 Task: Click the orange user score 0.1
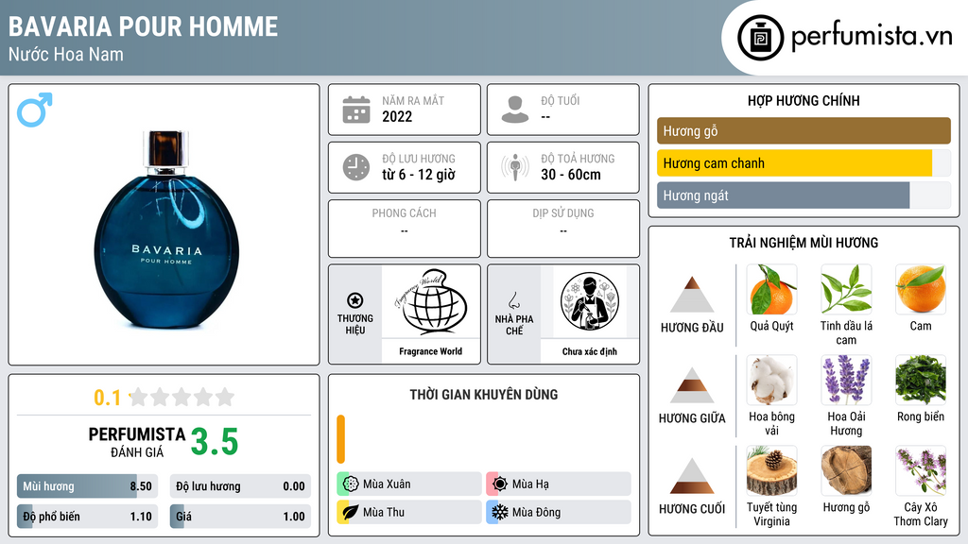tap(107, 398)
